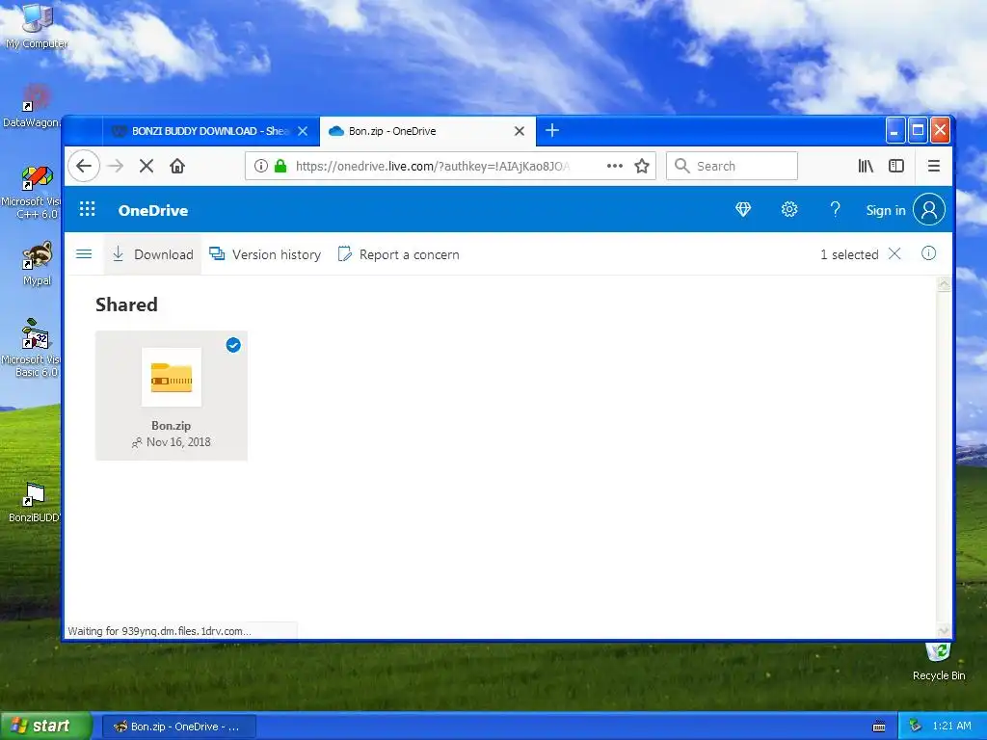Show site information icon in address bar
Viewport: 987px width, 740px height.
coord(260,166)
